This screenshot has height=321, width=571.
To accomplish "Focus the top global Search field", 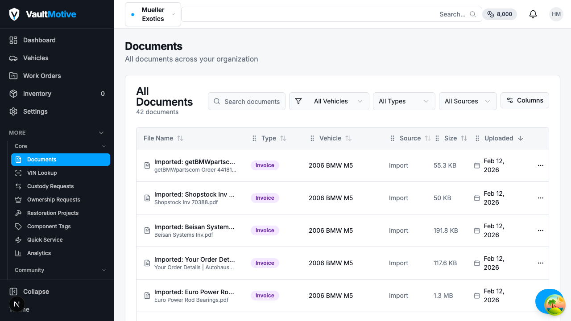I will pos(331,14).
